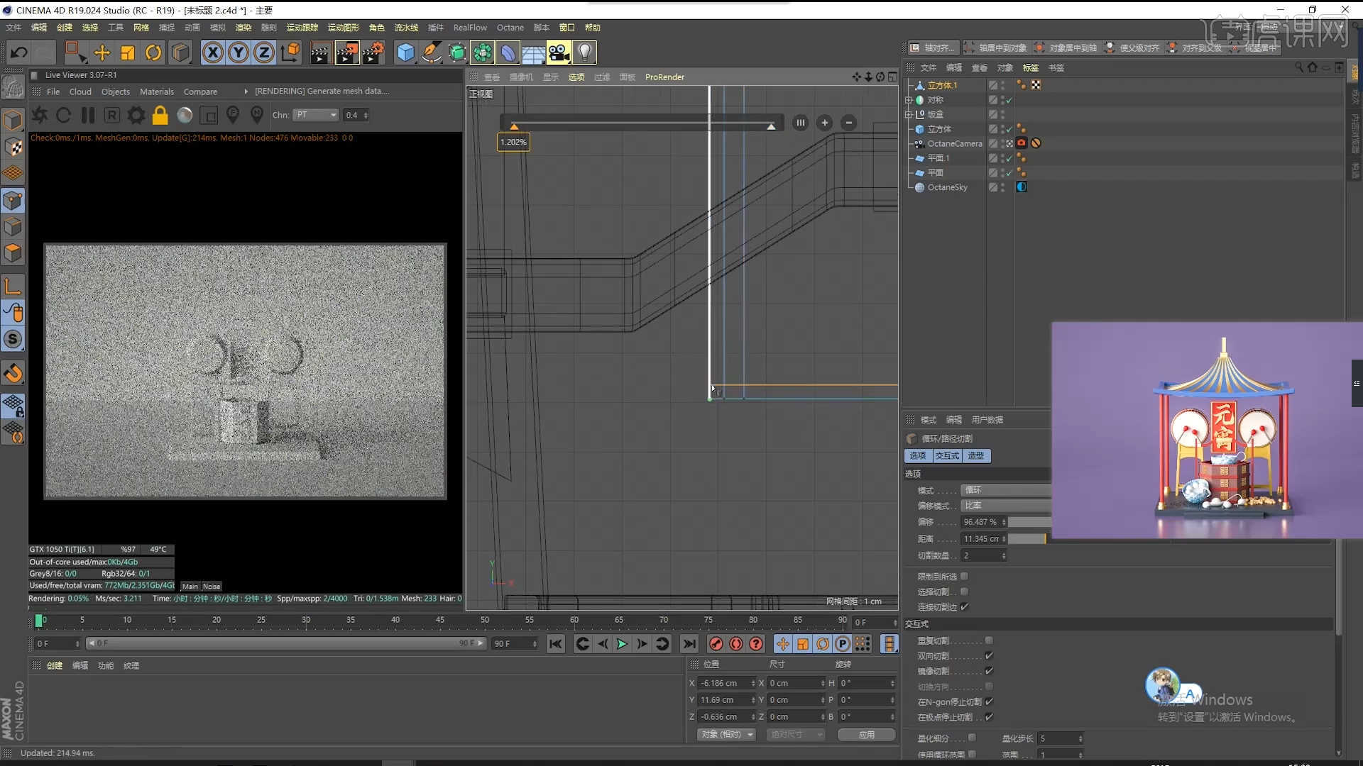The image size is (1363, 766).
Task: Open Live Viewer settings gear
Action: [136, 115]
